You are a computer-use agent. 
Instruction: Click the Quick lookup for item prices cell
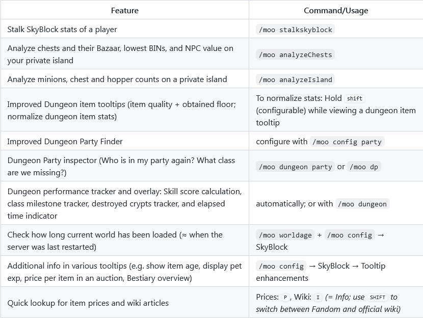point(125,303)
